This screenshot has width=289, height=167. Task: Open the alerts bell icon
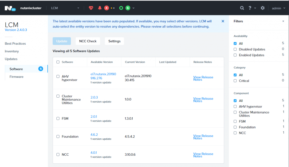click(x=100, y=8)
